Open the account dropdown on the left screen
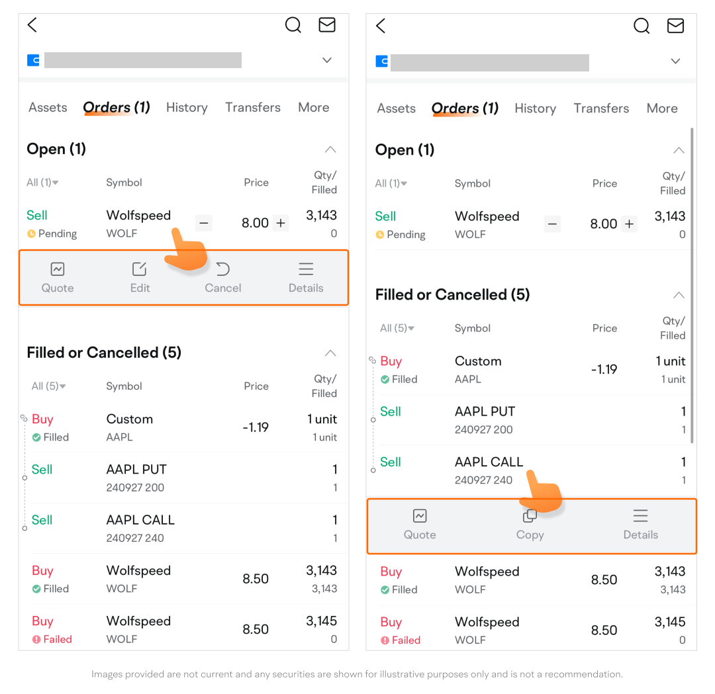The width and height of the screenshot is (715, 694). (x=327, y=60)
